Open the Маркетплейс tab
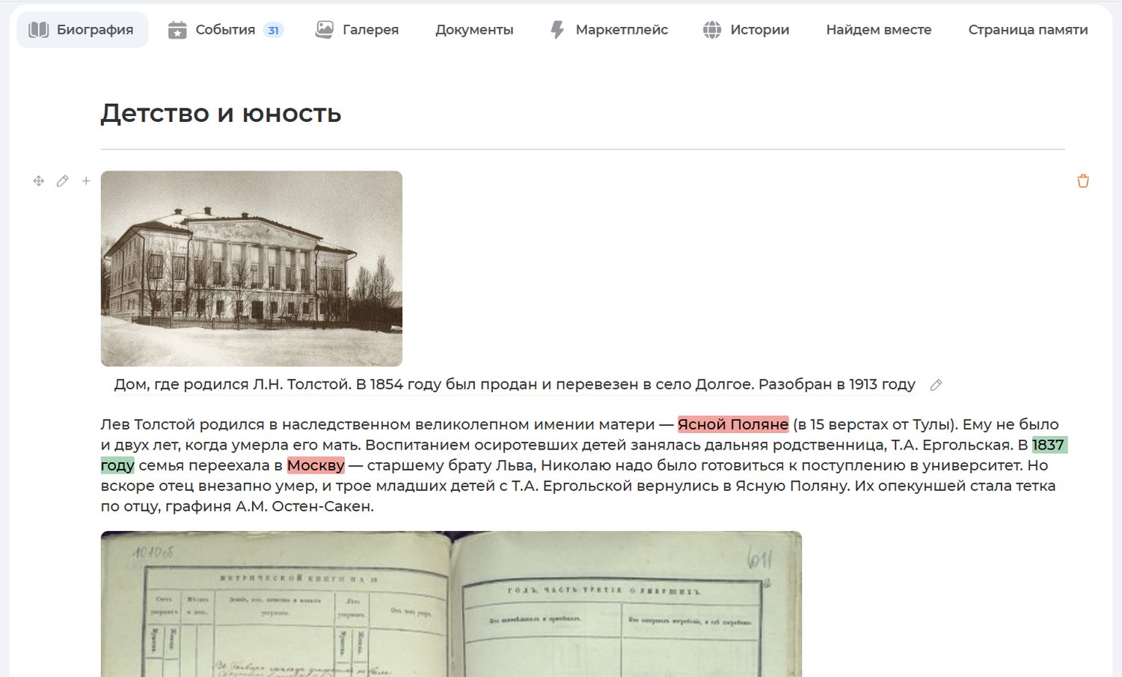 coord(609,30)
